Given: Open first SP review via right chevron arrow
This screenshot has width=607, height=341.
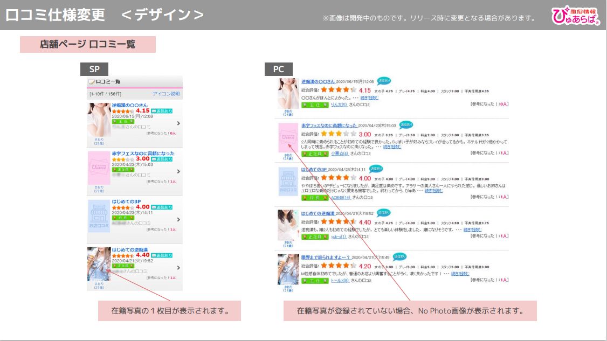Looking at the screenshot, I should tap(178, 123).
